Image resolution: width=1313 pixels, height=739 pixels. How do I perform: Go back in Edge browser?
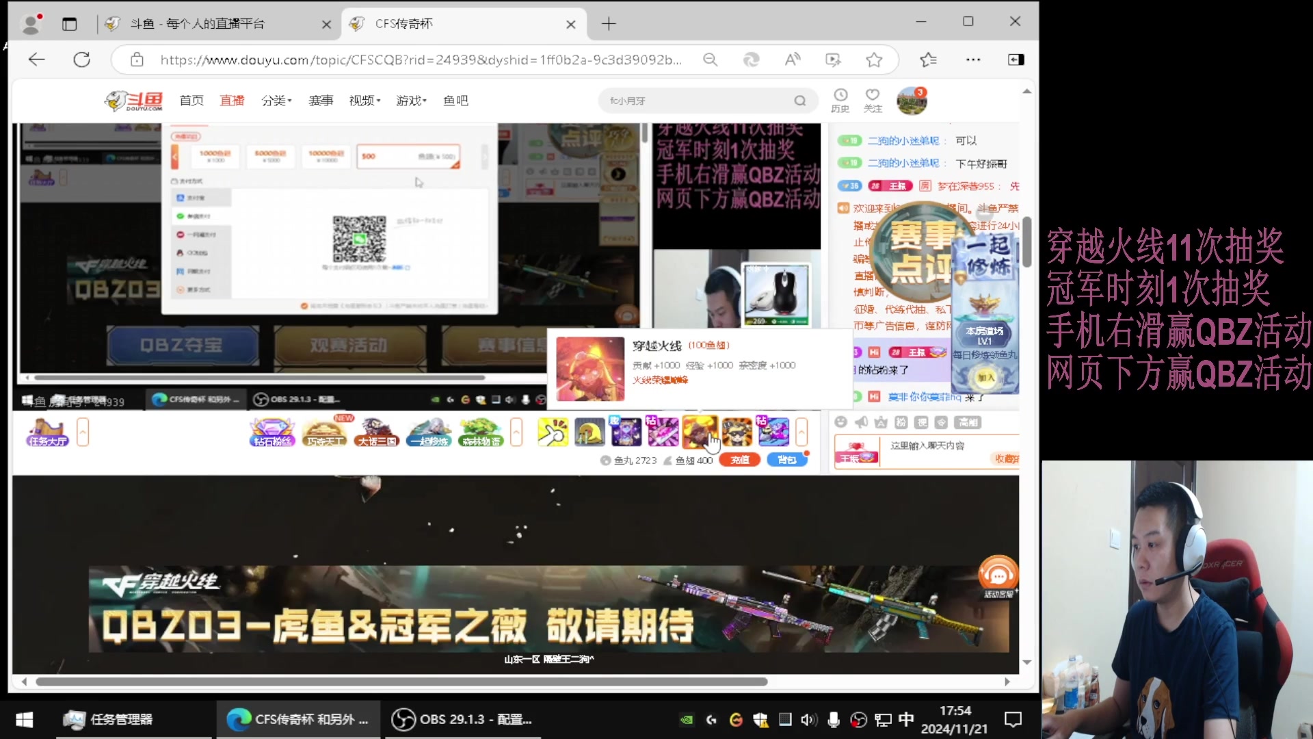tap(37, 60)
